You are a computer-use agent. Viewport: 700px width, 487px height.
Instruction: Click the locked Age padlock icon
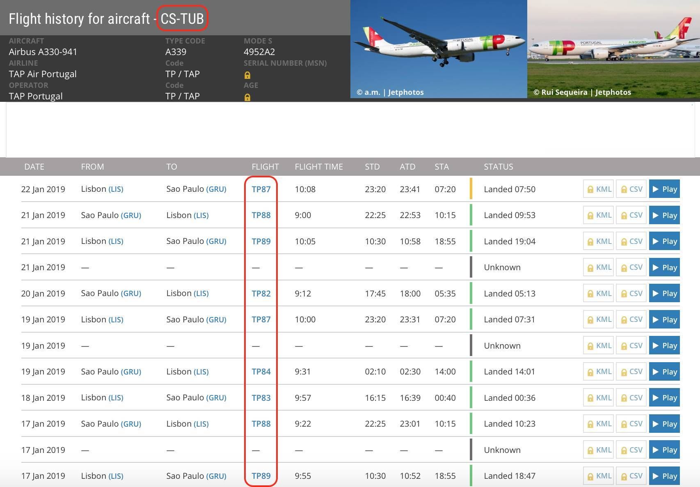247,97
